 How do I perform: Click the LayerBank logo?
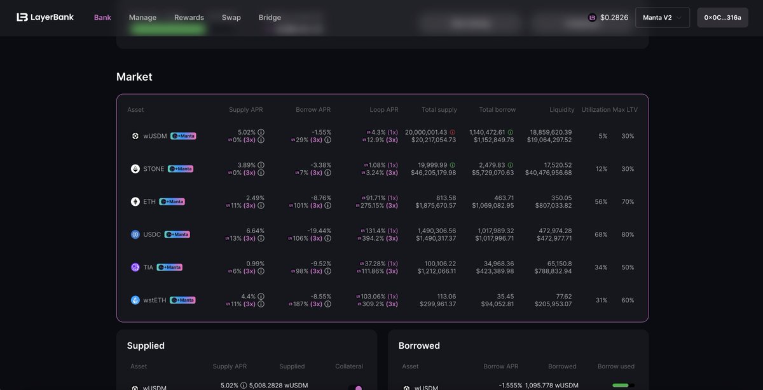click(45, 17)
